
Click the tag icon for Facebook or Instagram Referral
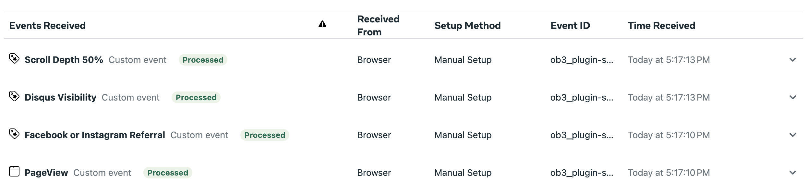coord(14,134)
